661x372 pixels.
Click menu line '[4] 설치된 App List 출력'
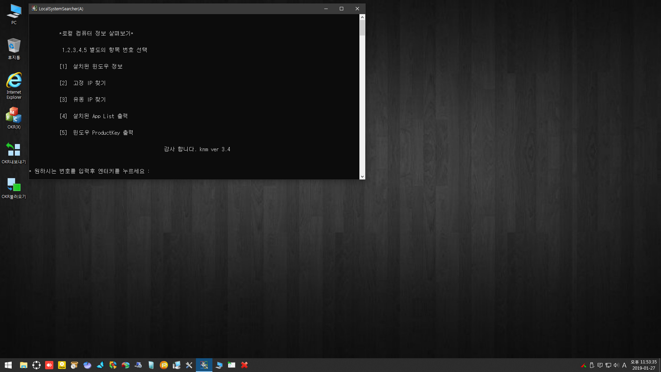coord(94,116)
